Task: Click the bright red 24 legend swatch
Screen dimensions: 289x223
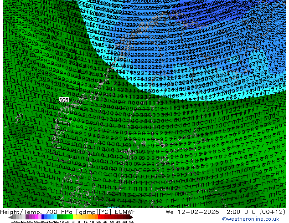Action: click(x=100, y=217)
